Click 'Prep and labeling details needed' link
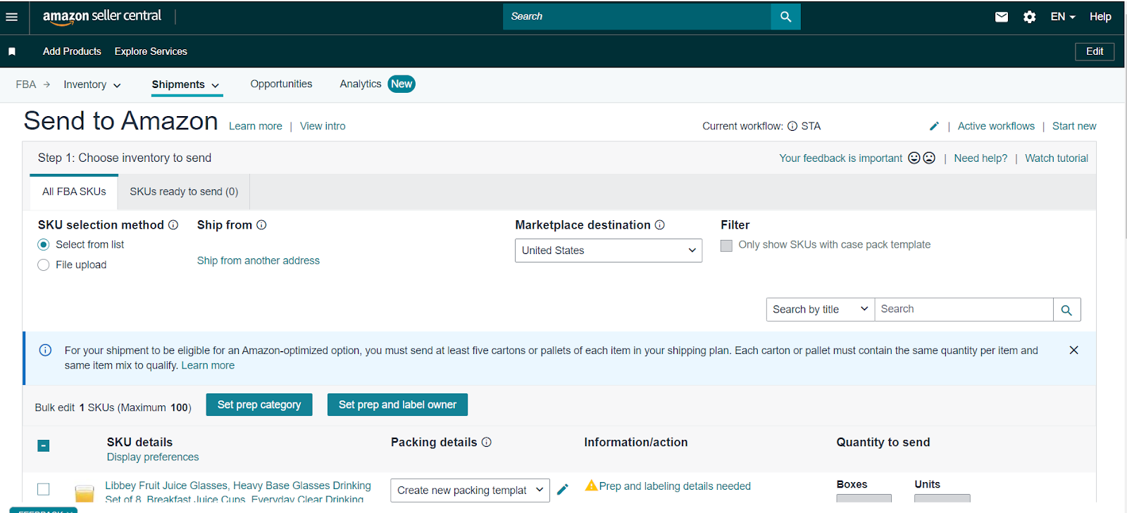The width and height of the screenshot is (1127, 513). point(675,486)
